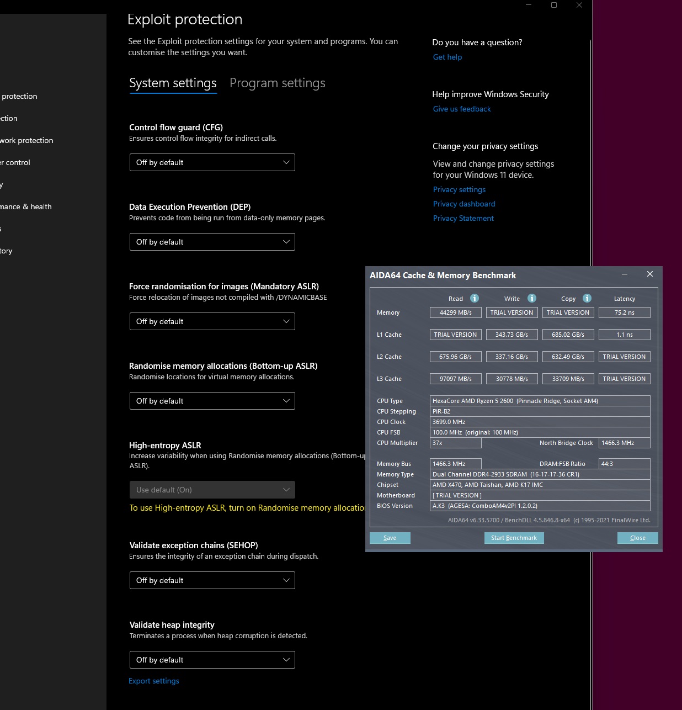Open the Privacy Statement link
Screen dimensions: 682x710
[x=463, y=218]
